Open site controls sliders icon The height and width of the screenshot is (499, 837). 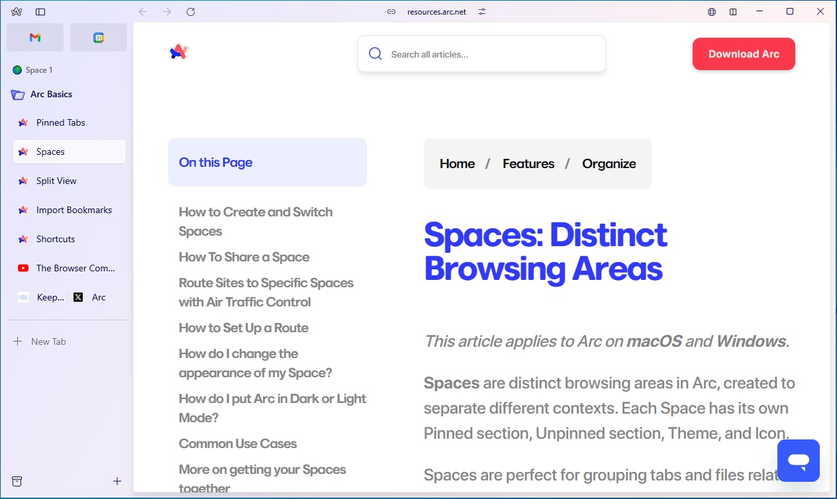(482, 12)
